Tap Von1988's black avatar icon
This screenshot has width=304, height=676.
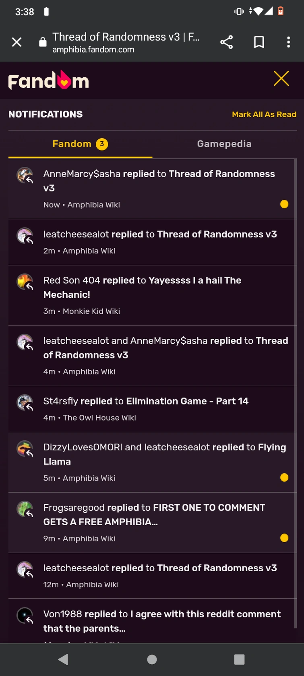point(25,615)
